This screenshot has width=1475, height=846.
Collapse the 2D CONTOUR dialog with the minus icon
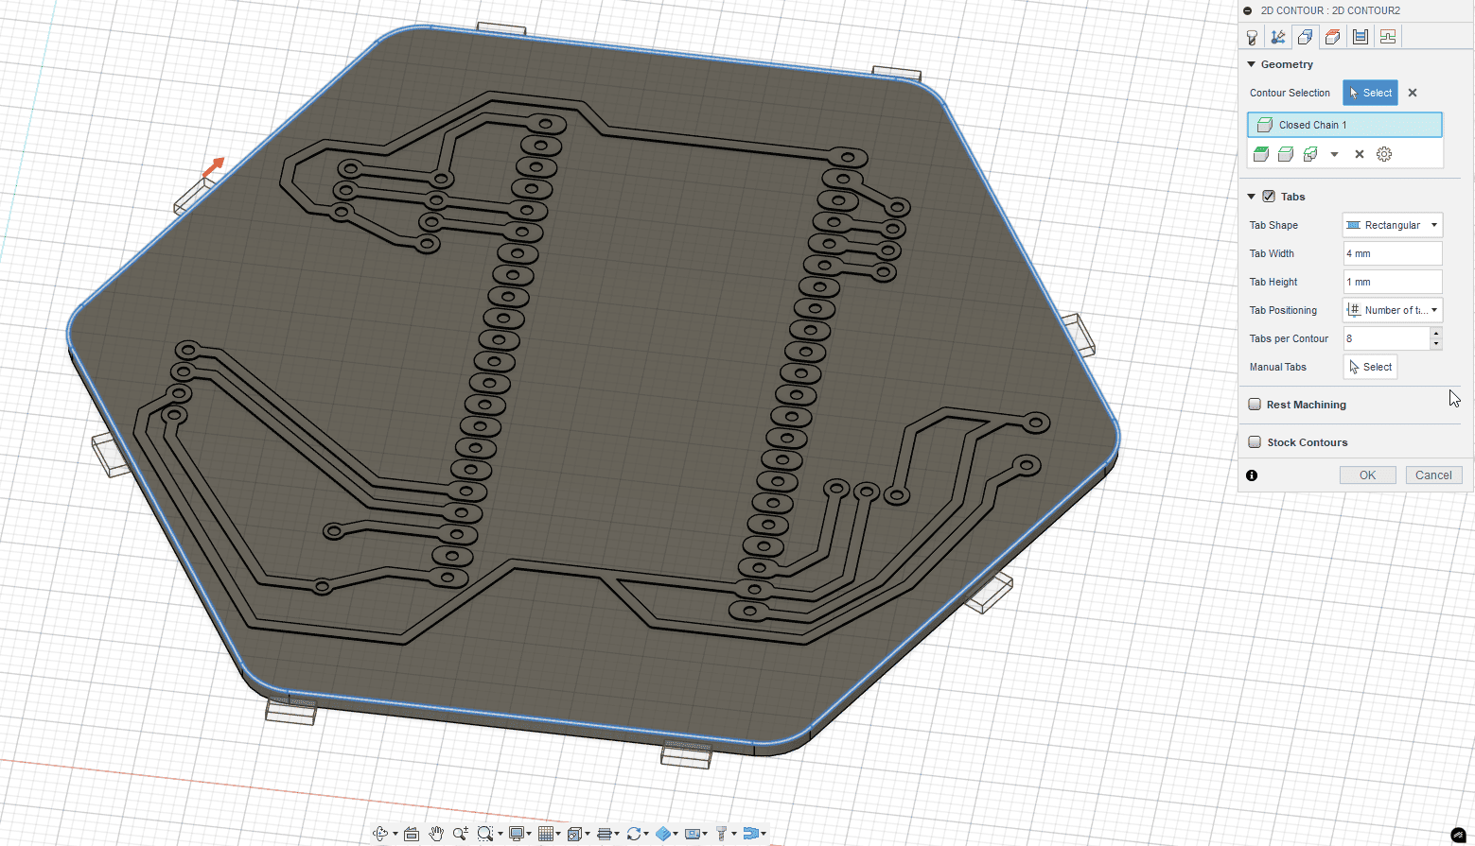pos(1248,10)
